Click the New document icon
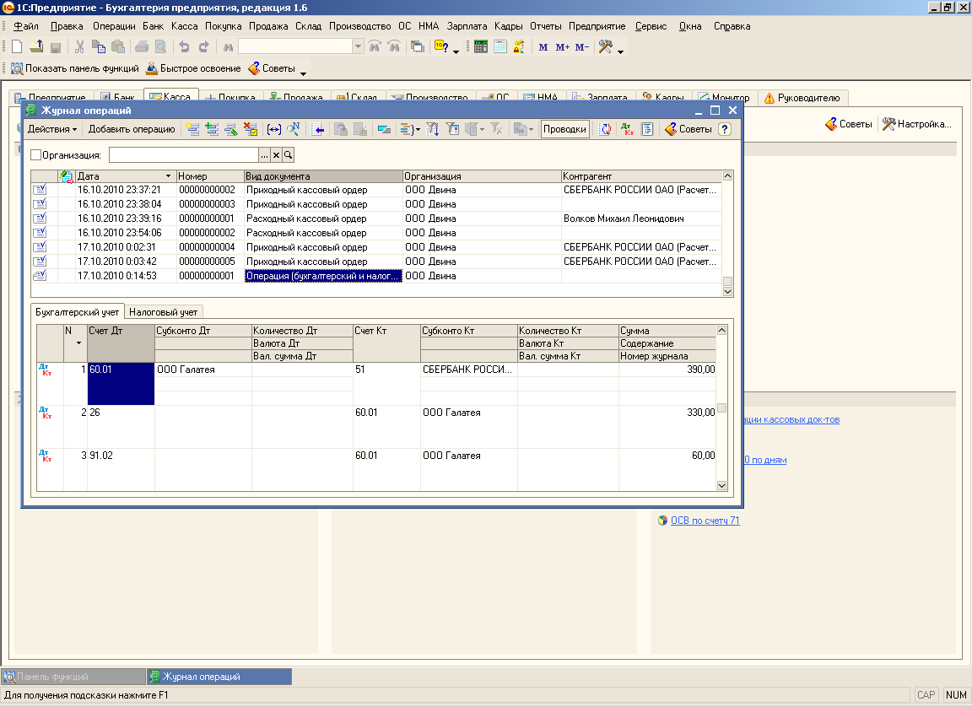 point(17,46)
